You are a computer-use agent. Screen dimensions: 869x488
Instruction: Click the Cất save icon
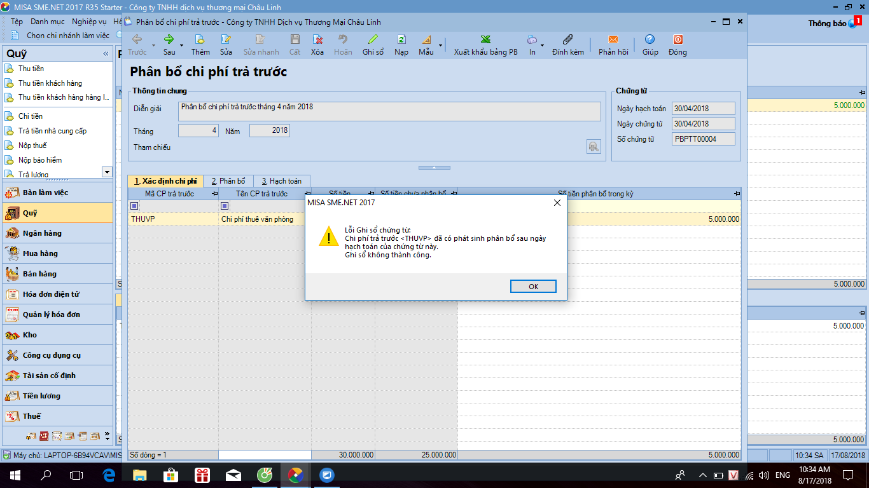(295, 40)
